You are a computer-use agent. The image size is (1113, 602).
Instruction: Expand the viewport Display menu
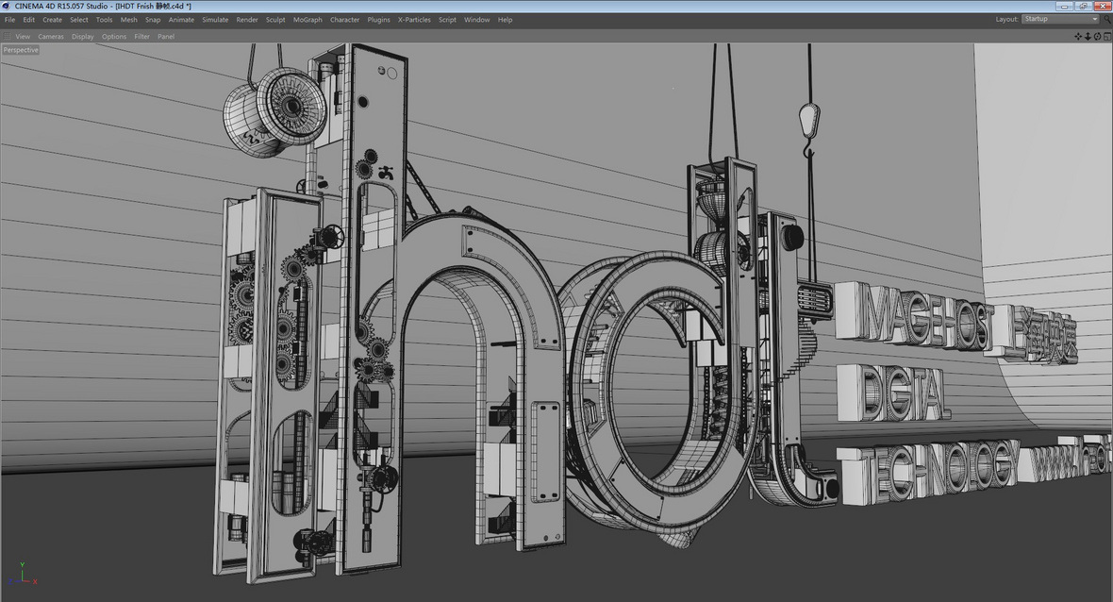click(83, 36)
